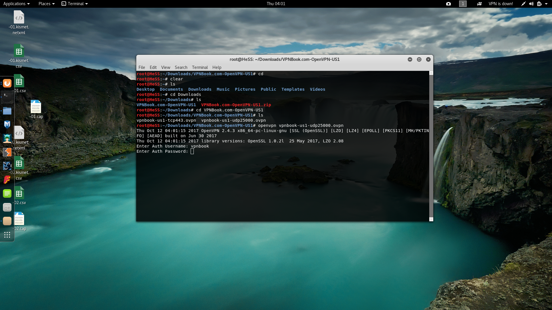Image resolution: width=552 pixels, height=310 pixels.
Task: Launch Metasploit from the dock
Action: [7, 124]
